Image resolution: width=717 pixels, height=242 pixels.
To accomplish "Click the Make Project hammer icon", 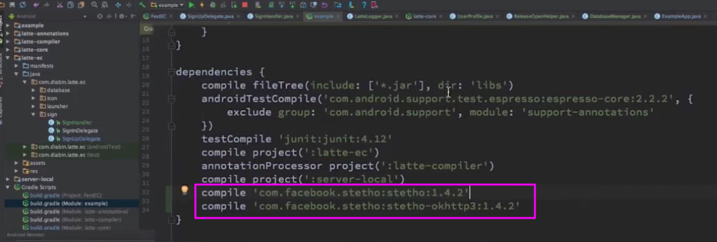I will click(x=142, y=4).
